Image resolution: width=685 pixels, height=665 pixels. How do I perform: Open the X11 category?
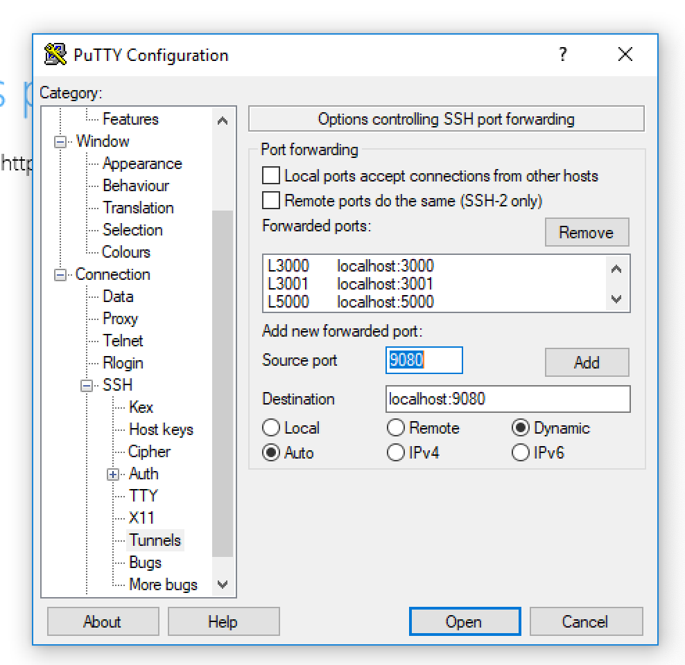141,518
